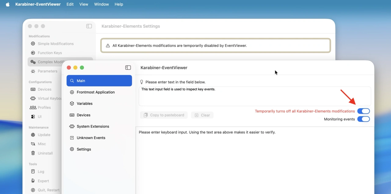
Task: Open the Log tool
Action: 41,171
